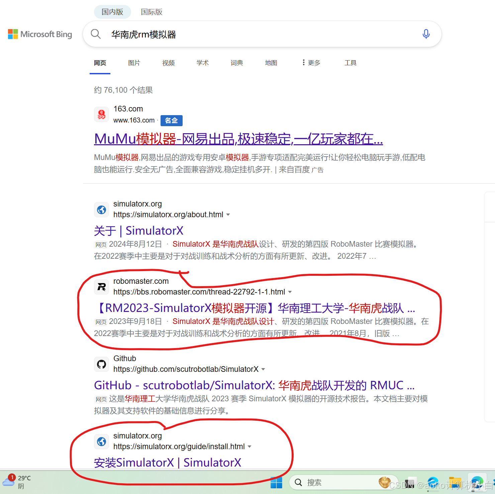495x494 pixels.
Task: Click the 名企 badge
Action: coord(172,120)
